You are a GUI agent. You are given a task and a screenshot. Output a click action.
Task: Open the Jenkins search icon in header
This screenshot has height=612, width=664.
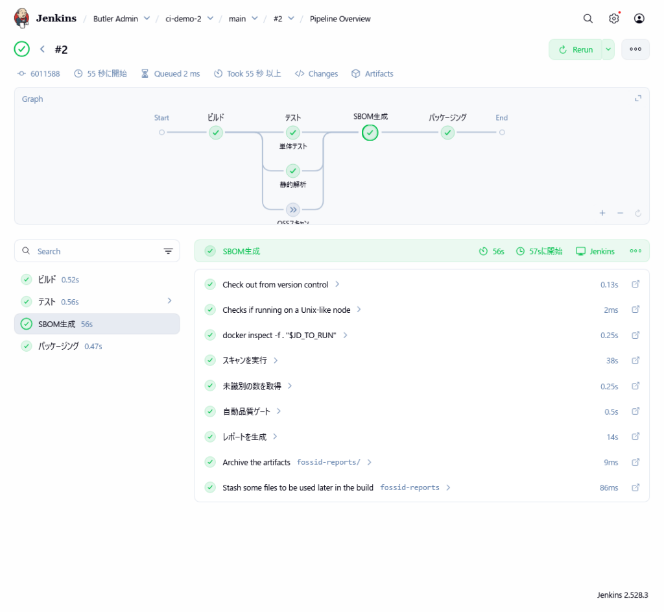tap(588, 19)
